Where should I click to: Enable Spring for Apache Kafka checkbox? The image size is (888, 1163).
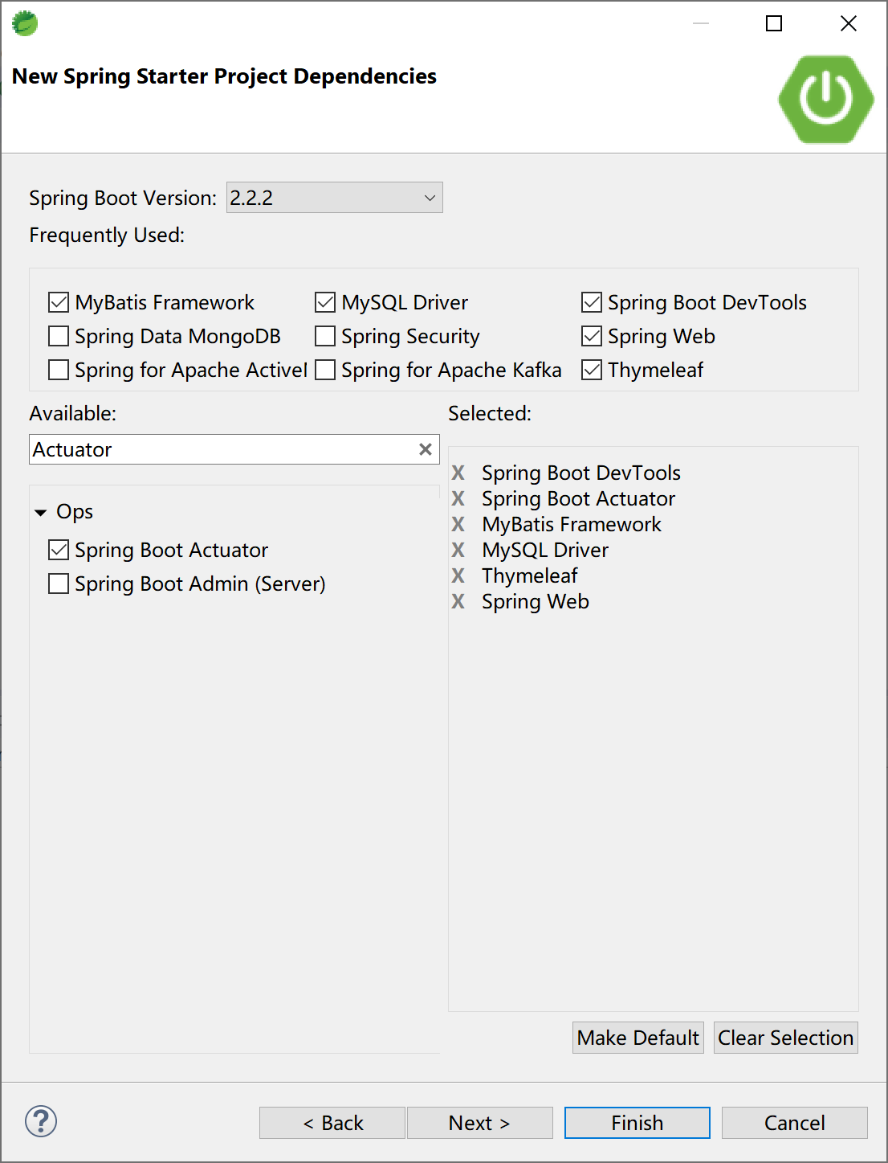point(325,370)
